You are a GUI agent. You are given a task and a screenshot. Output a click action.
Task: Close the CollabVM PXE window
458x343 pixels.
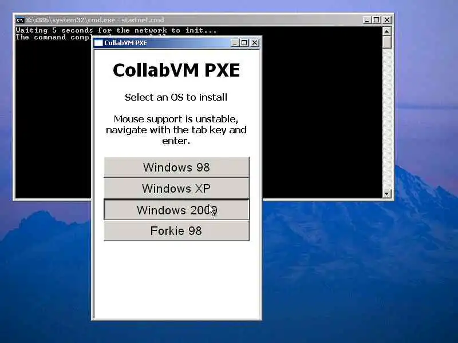click(255, 43)
